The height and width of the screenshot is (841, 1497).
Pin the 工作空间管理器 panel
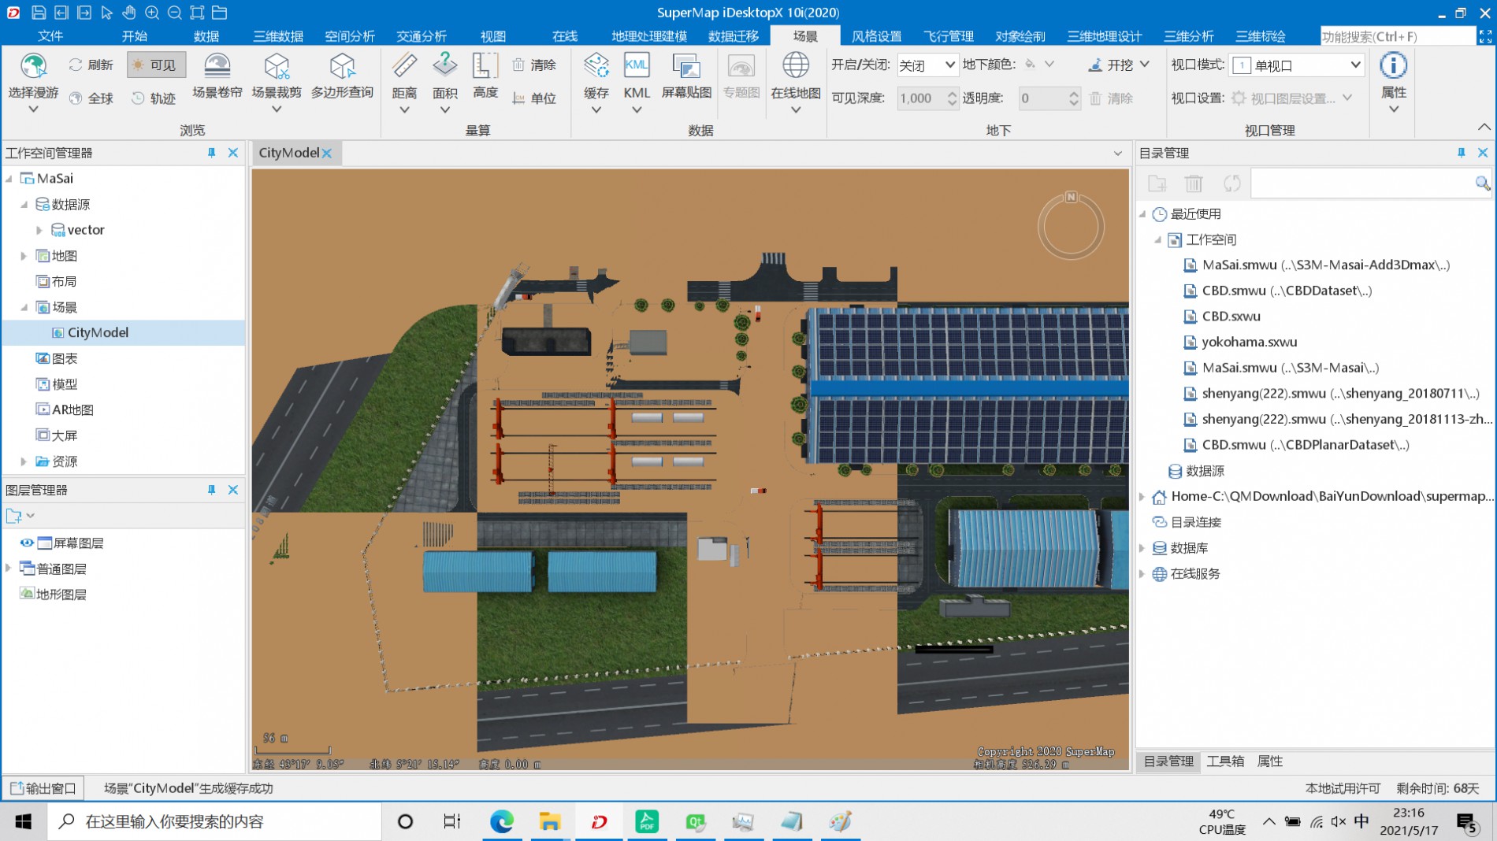point(211,153)
